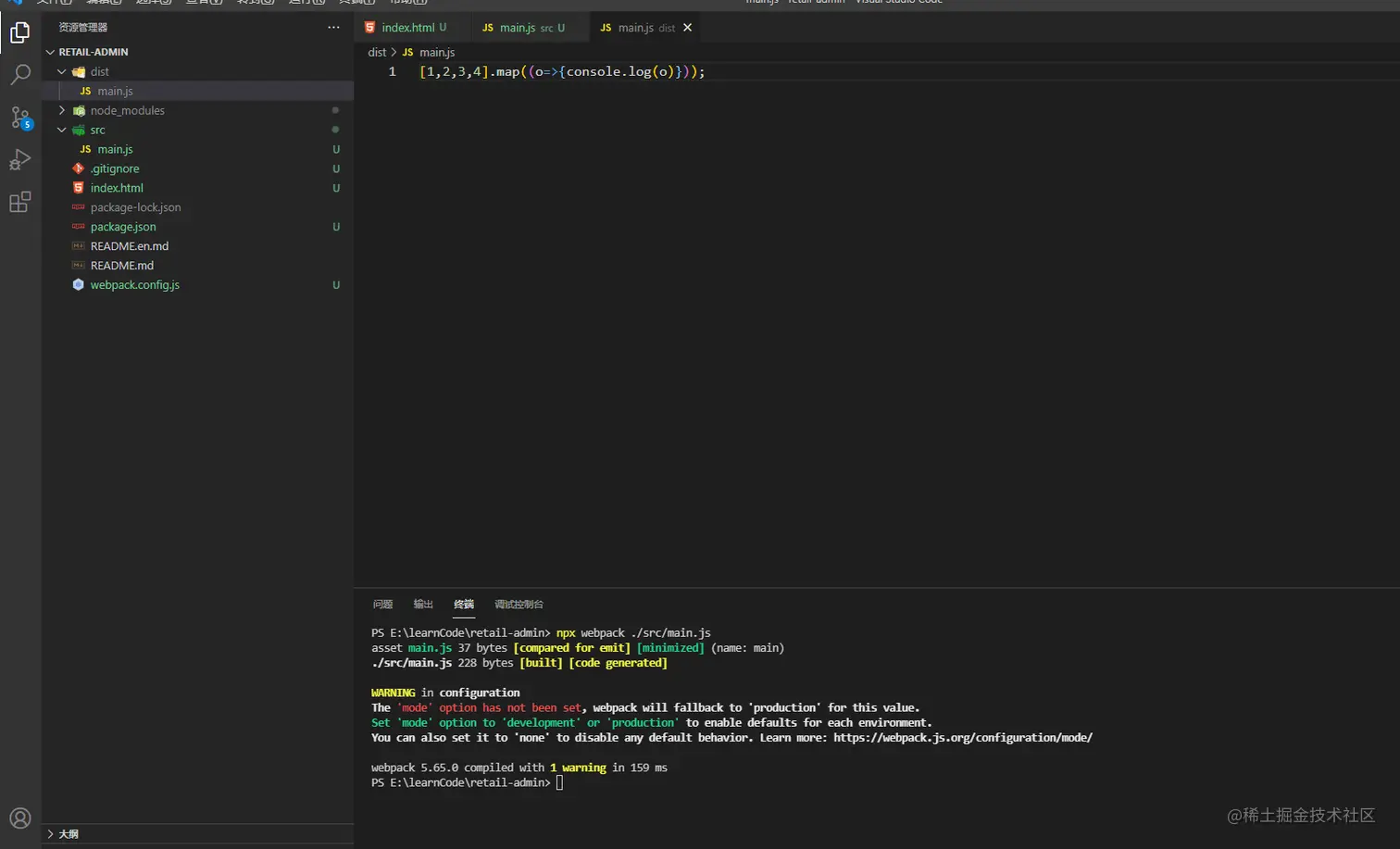Click the git icon beside .gitignore
The image size is (1400, 849).
78,169
